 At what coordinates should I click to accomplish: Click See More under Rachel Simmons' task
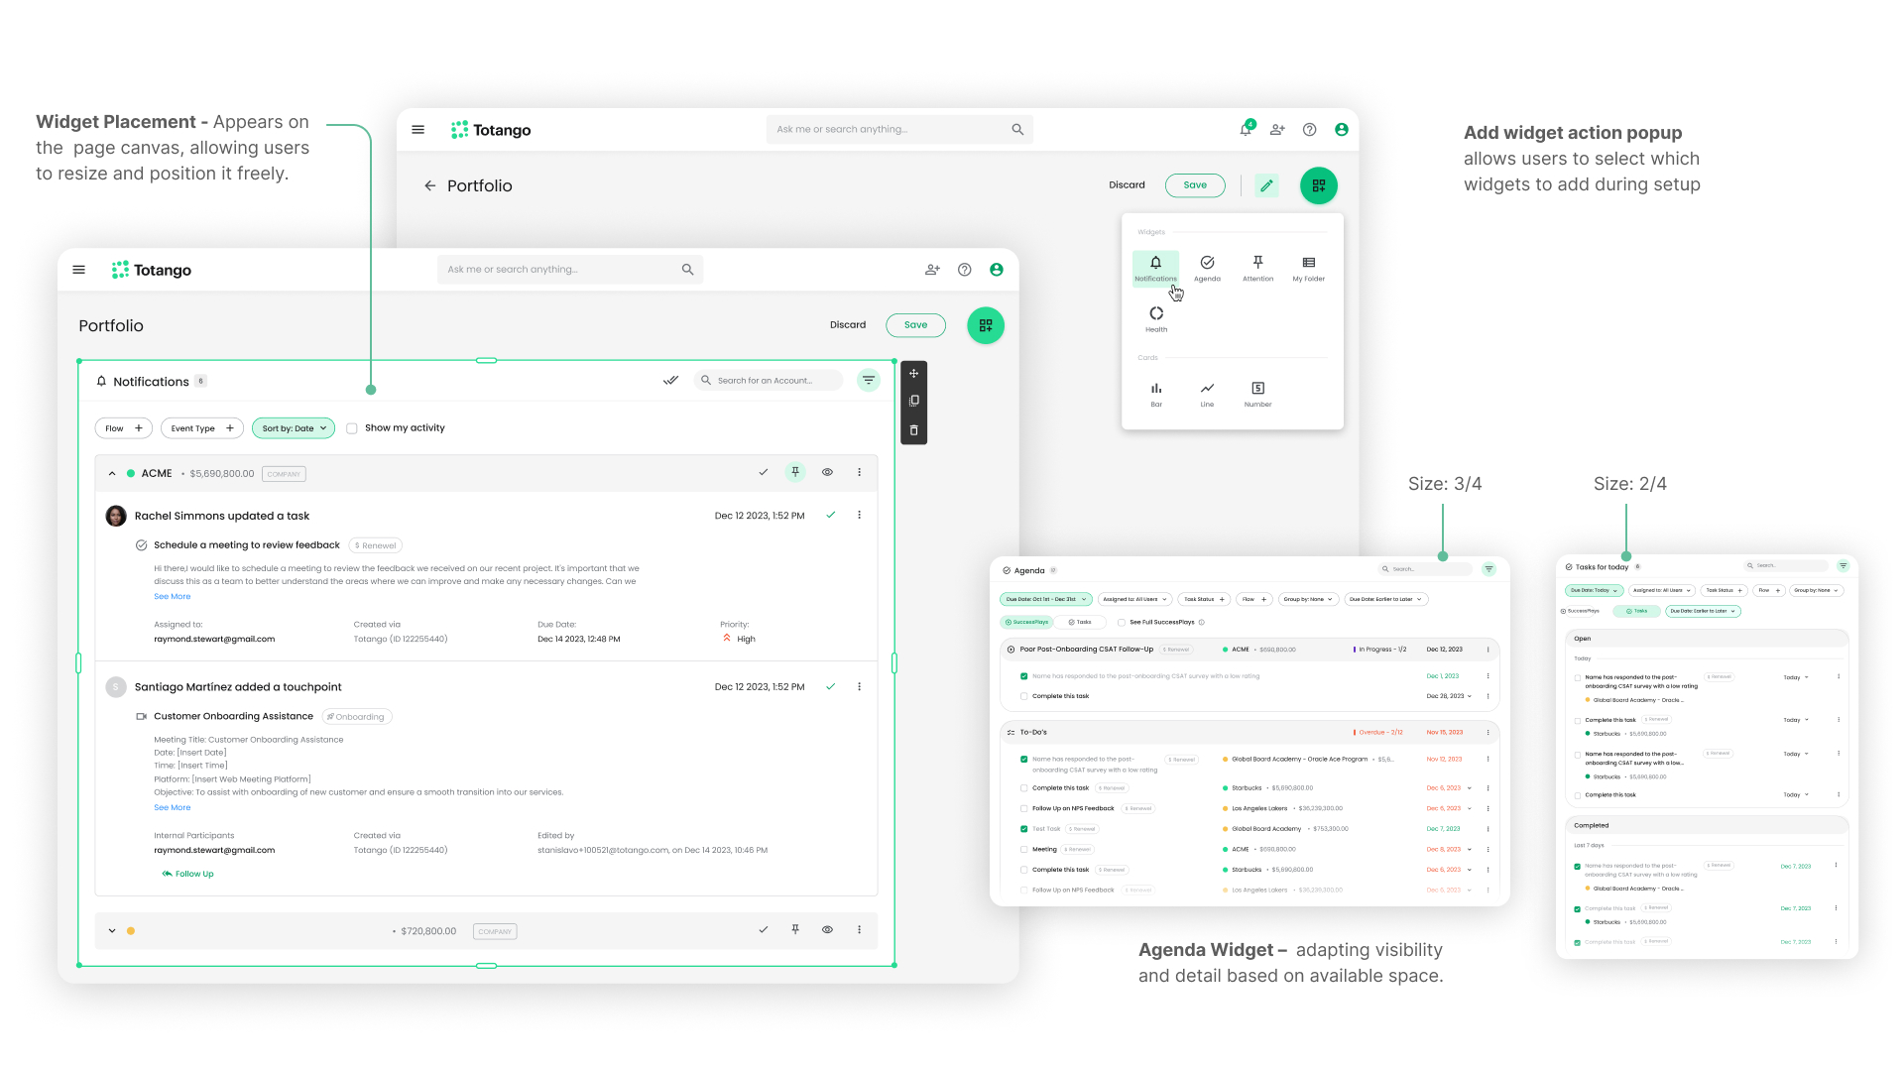172,597
